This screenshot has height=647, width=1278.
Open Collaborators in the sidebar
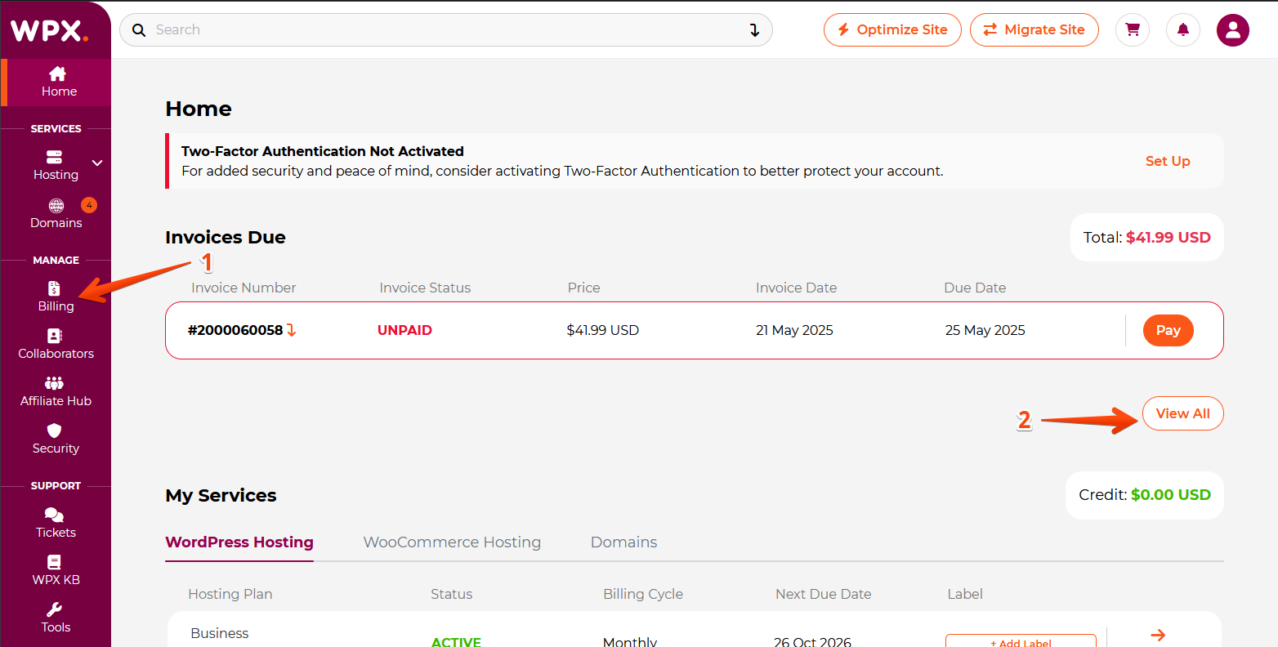[56, 344]
